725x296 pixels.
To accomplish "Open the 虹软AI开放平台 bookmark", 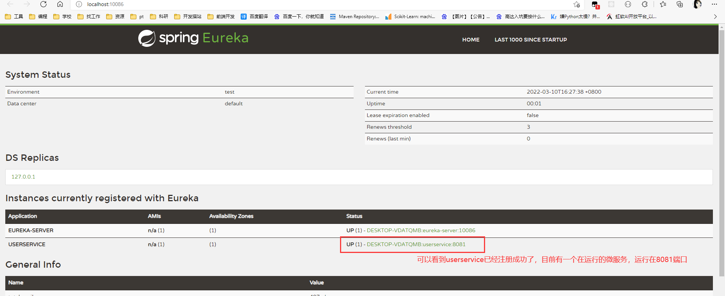I will coord(632,17).
